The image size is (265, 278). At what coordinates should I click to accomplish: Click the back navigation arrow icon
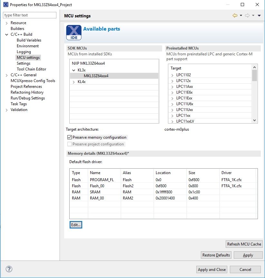[x=235, y=15]
